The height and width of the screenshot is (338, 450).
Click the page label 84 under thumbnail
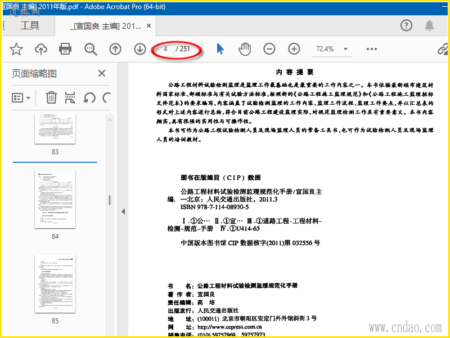(55, 237)
